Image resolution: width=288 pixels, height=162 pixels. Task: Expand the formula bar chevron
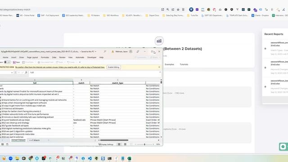pos(160,72)
